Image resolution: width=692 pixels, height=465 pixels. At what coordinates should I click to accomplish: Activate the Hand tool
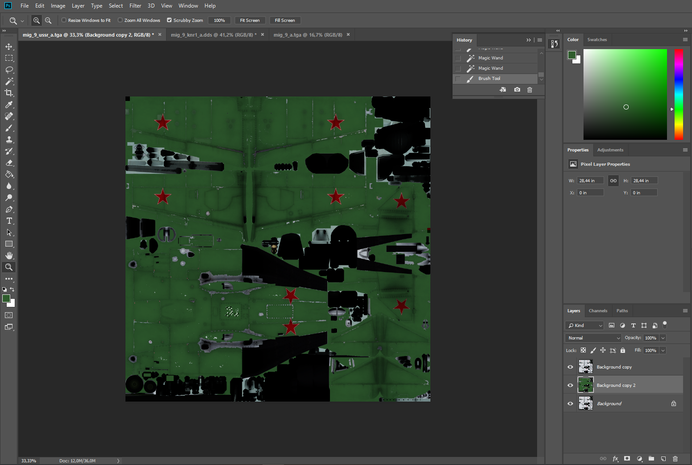coord(9,256)
